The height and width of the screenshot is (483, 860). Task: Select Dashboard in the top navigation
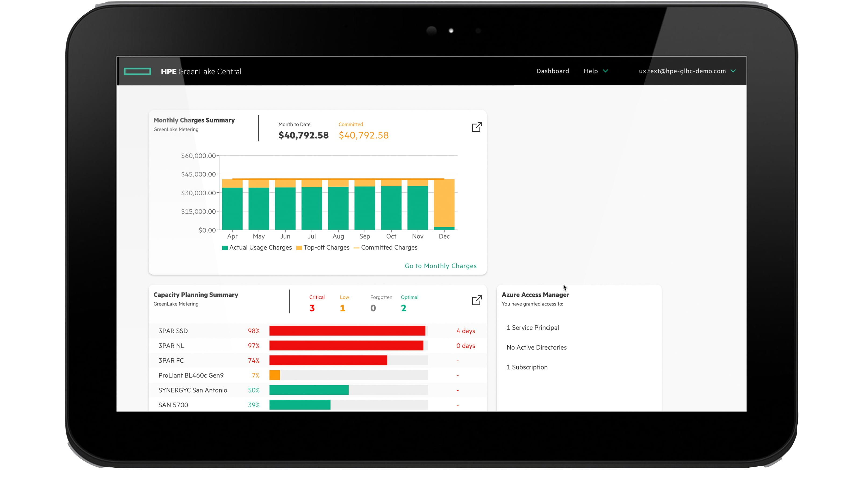pyautogui.click(x=553, y=71)
